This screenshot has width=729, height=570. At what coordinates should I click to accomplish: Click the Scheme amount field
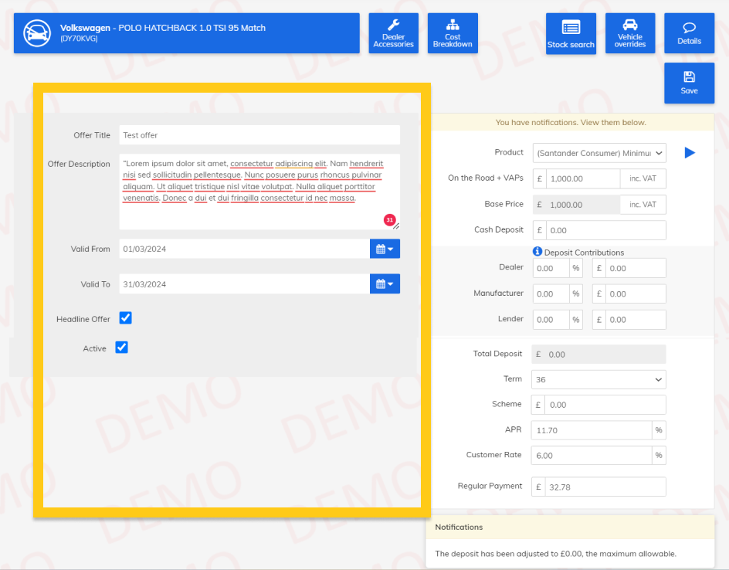tap(605, 405)
